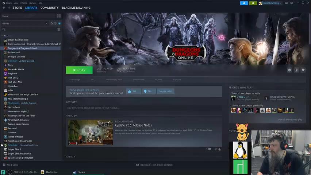The width and height of the screenshot is (311, 175).
Task: Open the Discussions tab
Action: 139,79
